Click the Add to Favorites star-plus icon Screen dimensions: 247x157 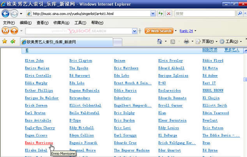13,41
